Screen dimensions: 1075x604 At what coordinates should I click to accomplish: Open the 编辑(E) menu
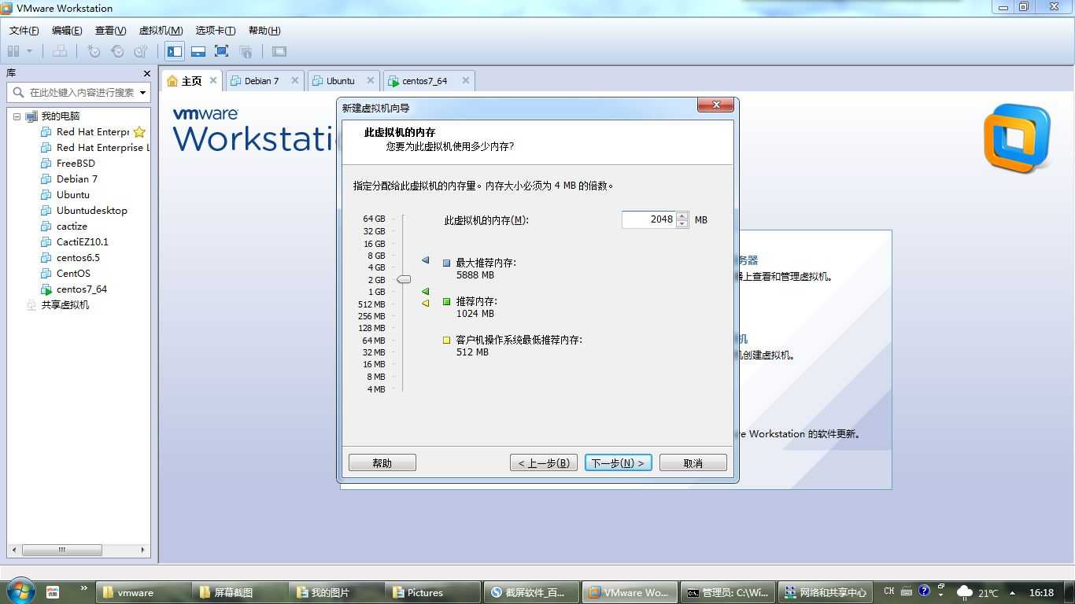(67, 31)
